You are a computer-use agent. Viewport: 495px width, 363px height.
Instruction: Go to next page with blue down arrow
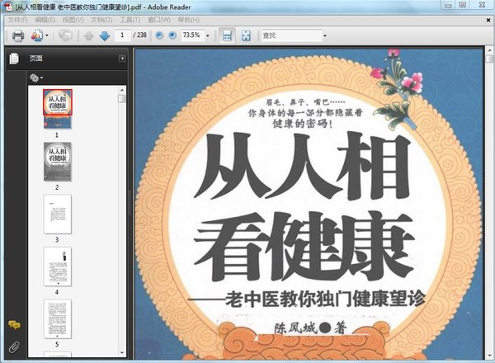click(105, 35)
